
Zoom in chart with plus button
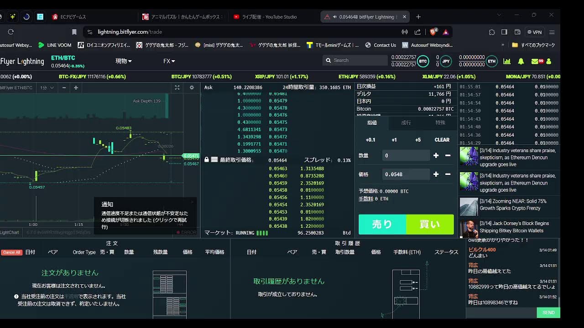(76, 87)
